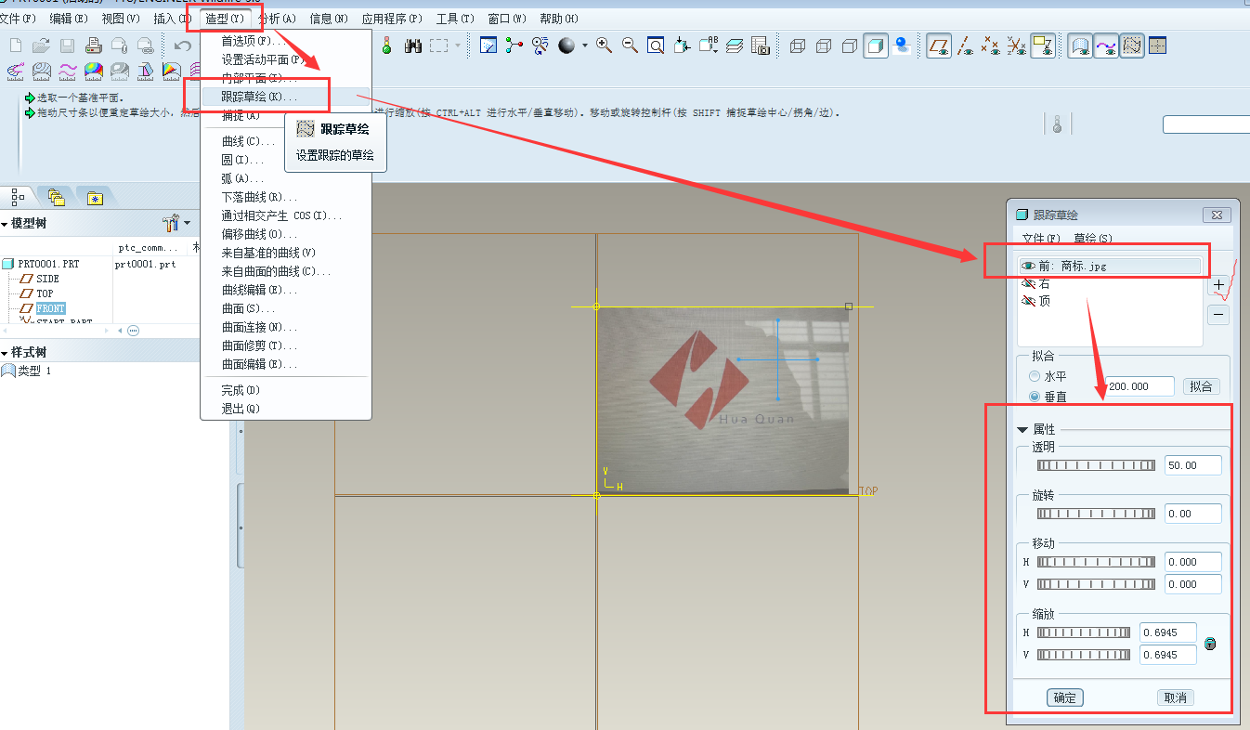
Task: Click the Undo arrow icon
Action: coord(183,46)
